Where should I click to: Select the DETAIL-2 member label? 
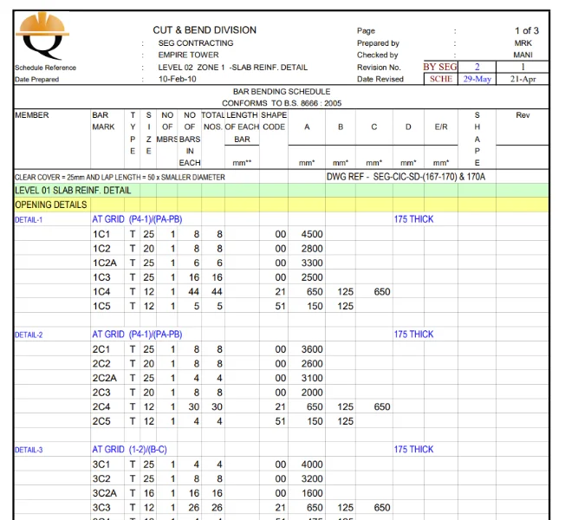pos(29,335)
